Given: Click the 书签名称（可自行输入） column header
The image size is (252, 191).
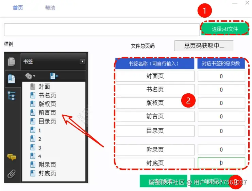Looking at the screenshot, I should pos(155,64).
